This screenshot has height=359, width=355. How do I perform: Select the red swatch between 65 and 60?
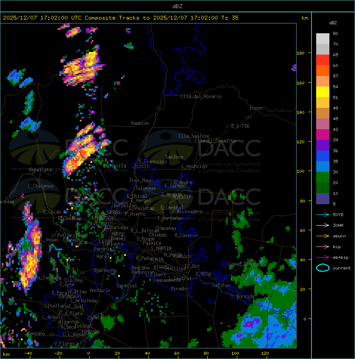point(323,60)
